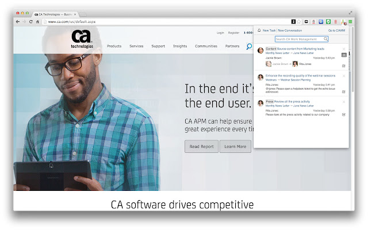Click Rita Jones' avatar beside her name

pyautogui.click(x=295, y=64)
